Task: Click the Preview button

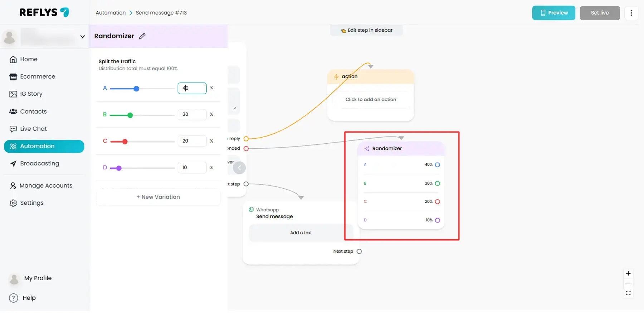Action: (x=553, y=13)
